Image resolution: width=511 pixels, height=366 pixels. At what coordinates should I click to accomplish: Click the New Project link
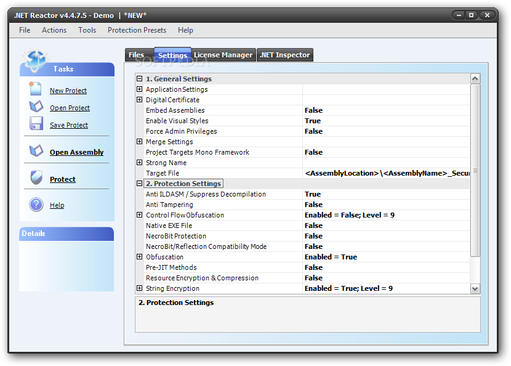pos(68,91)
